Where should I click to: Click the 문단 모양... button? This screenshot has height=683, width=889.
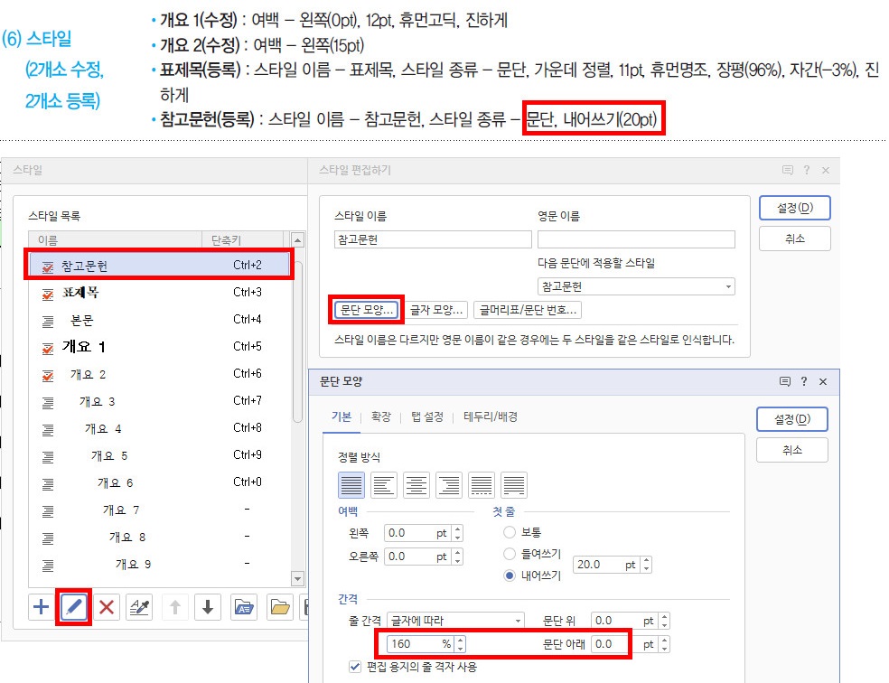tap(366, 310)
